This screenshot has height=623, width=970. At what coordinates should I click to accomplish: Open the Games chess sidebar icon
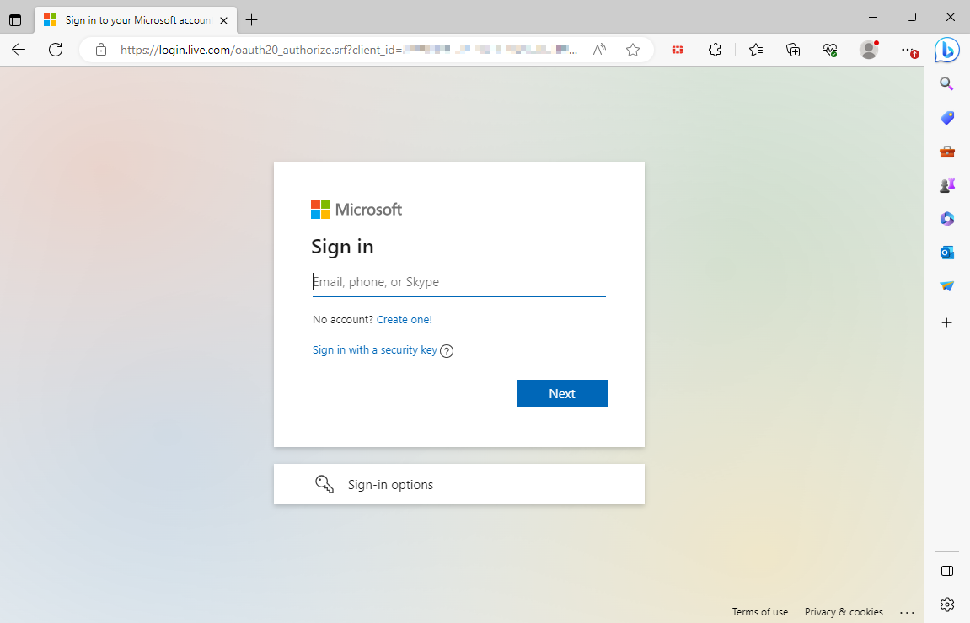click(946, 185)
